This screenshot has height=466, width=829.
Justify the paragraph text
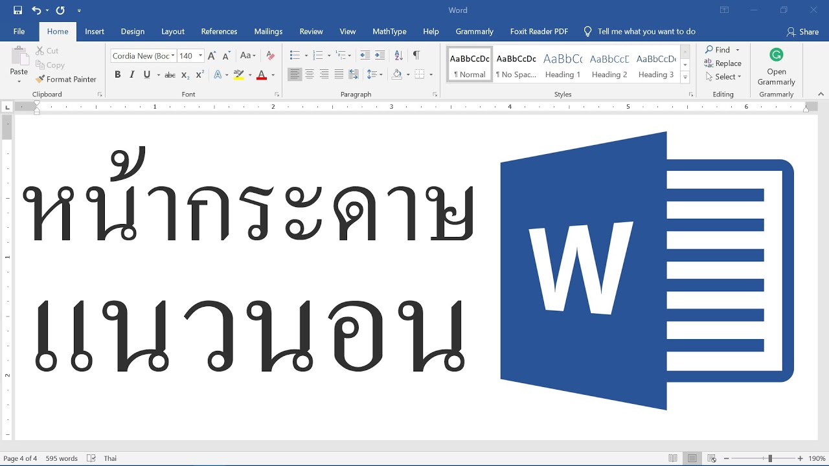click(339, 75)
